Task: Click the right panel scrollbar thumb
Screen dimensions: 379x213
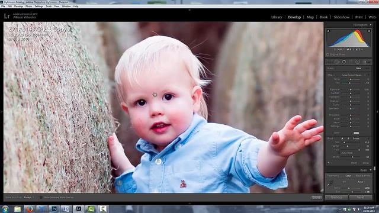Action: [x=375, y=168]
